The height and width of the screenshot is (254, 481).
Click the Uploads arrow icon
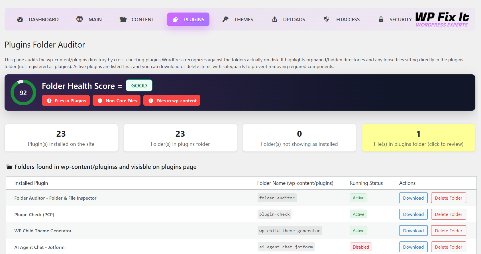(x=274, y=19)
